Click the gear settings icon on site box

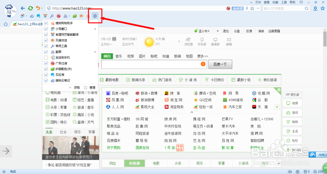click(279, 89)
